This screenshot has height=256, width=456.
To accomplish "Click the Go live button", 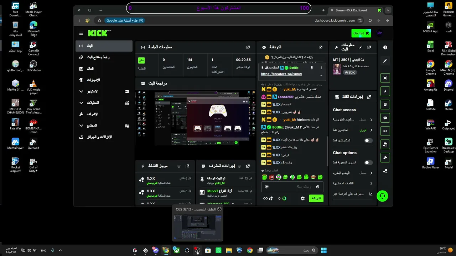I will coord(361,33).
